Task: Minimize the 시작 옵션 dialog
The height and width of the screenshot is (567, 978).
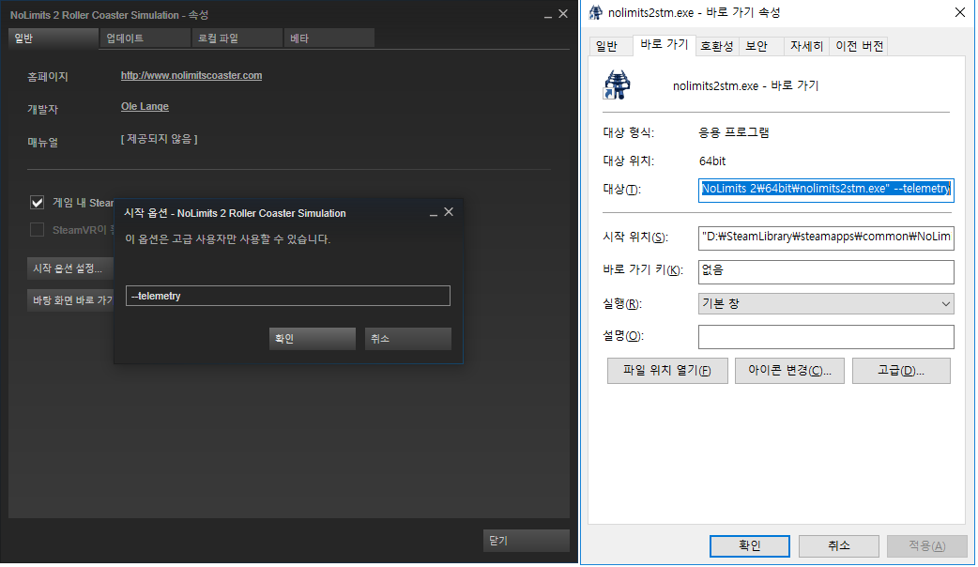Action: 434,213
